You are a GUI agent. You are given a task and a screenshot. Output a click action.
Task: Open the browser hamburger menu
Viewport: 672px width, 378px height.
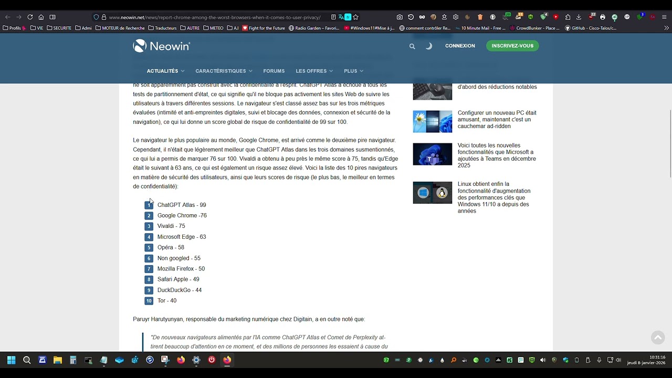[x=663, y=17]
